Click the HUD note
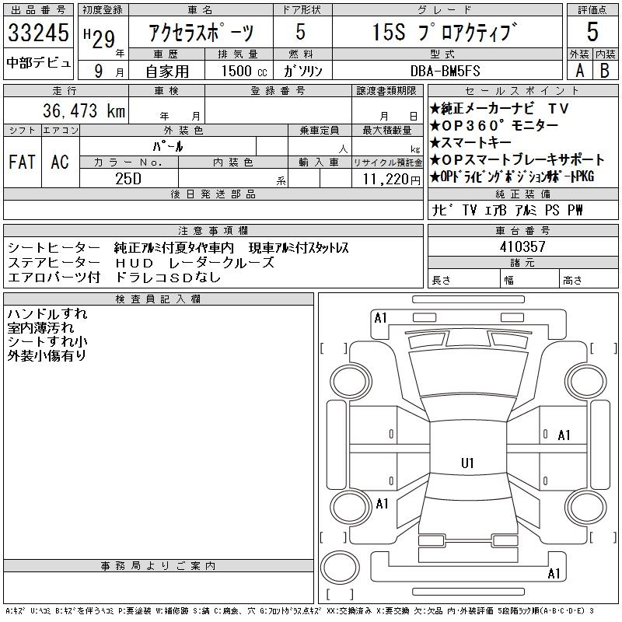 [x=134, y=263]
